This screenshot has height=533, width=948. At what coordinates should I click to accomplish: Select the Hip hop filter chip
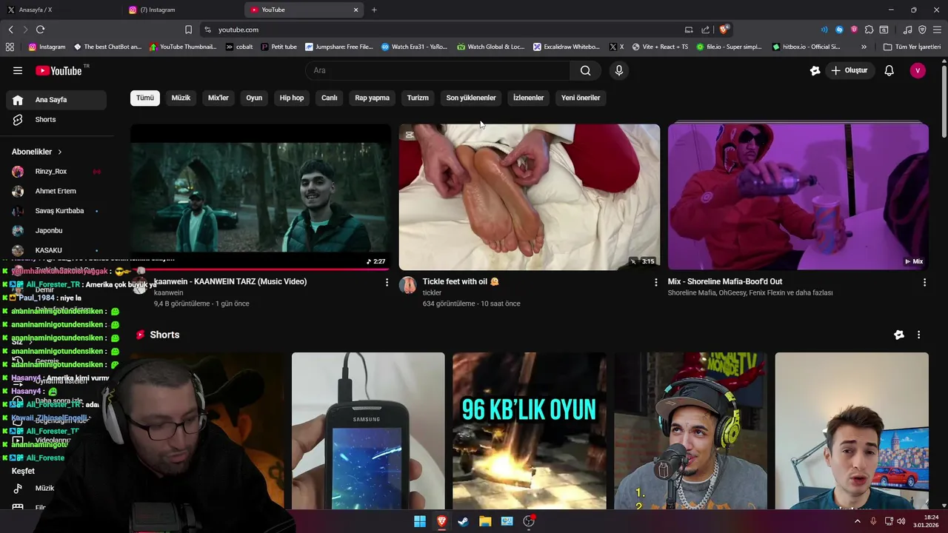tap(292, 98)
